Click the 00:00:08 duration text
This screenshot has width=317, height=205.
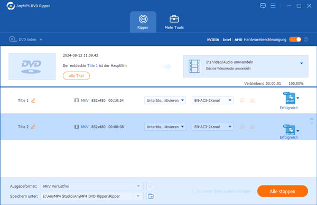pos(116,127)
